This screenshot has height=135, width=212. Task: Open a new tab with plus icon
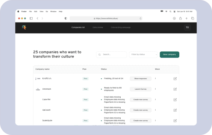coord(186,18)
